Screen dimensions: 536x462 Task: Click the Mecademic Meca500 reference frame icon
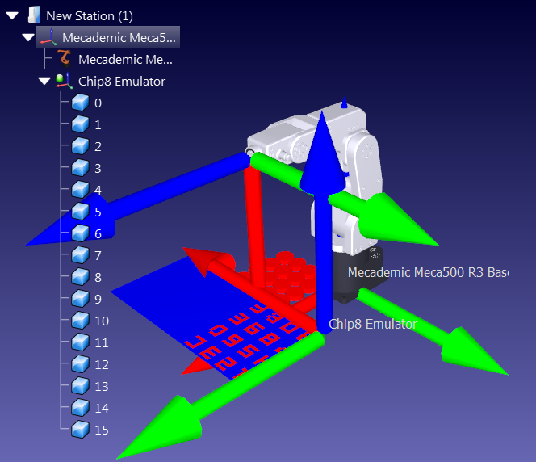click(x=49, y=37)
